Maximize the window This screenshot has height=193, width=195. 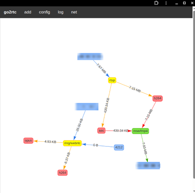click(x=184, y=3)
